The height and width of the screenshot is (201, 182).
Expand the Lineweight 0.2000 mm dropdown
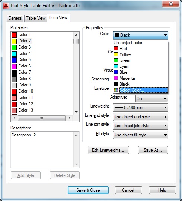(140, 108)
